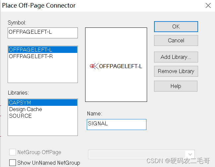215x167 pixels.
Task: Select OFFPAGELEFT-L in the symbol list
Action: click(31, 50)
